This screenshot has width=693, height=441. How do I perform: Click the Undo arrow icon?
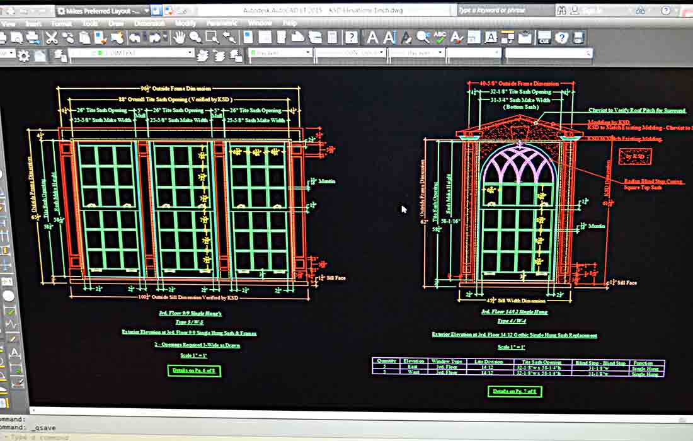tap(135, 38)
